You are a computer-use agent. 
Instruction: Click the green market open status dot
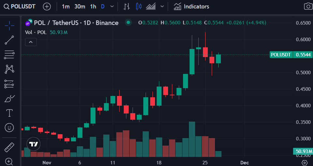pos(128,22)
